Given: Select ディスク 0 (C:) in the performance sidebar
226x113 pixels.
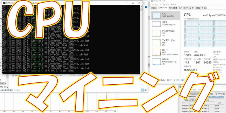Looking at the screenshot, I should click(165, 33).
